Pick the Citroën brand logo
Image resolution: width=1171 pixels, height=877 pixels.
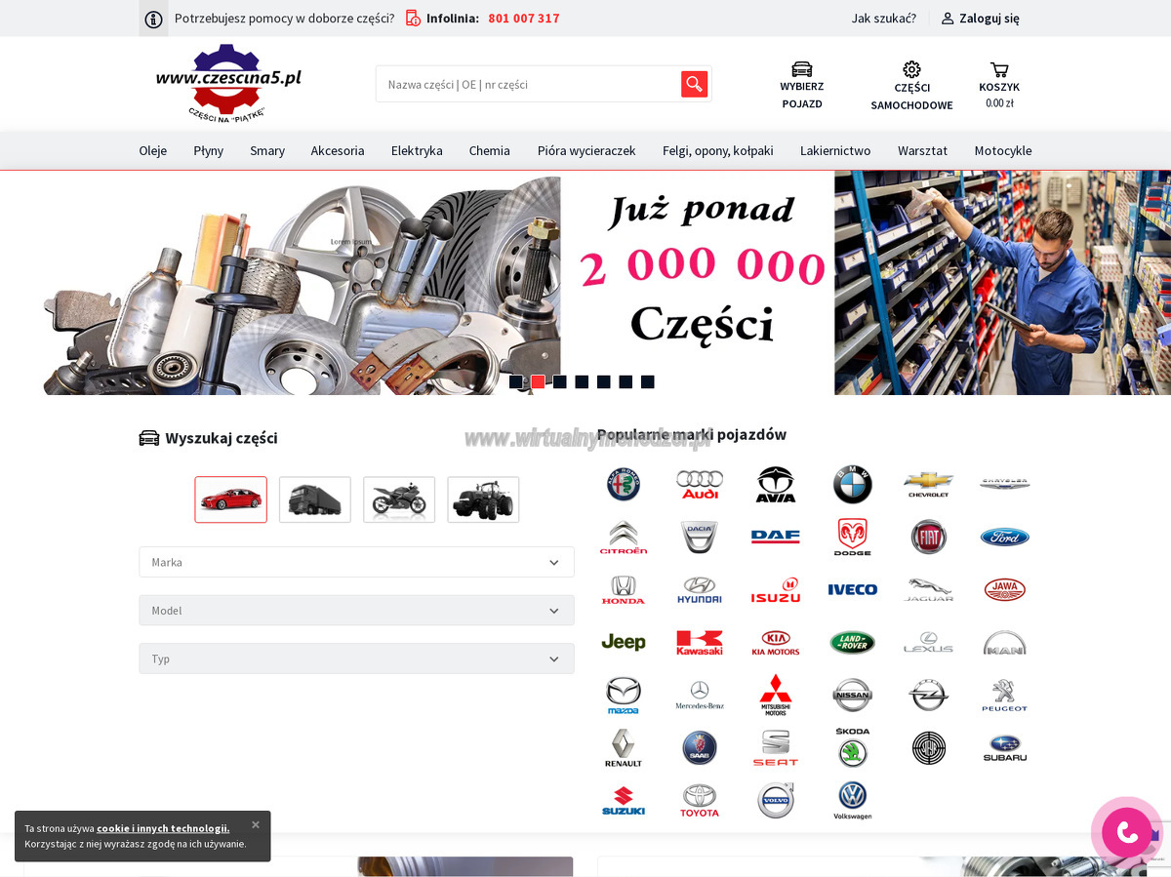tap(624, 537)
